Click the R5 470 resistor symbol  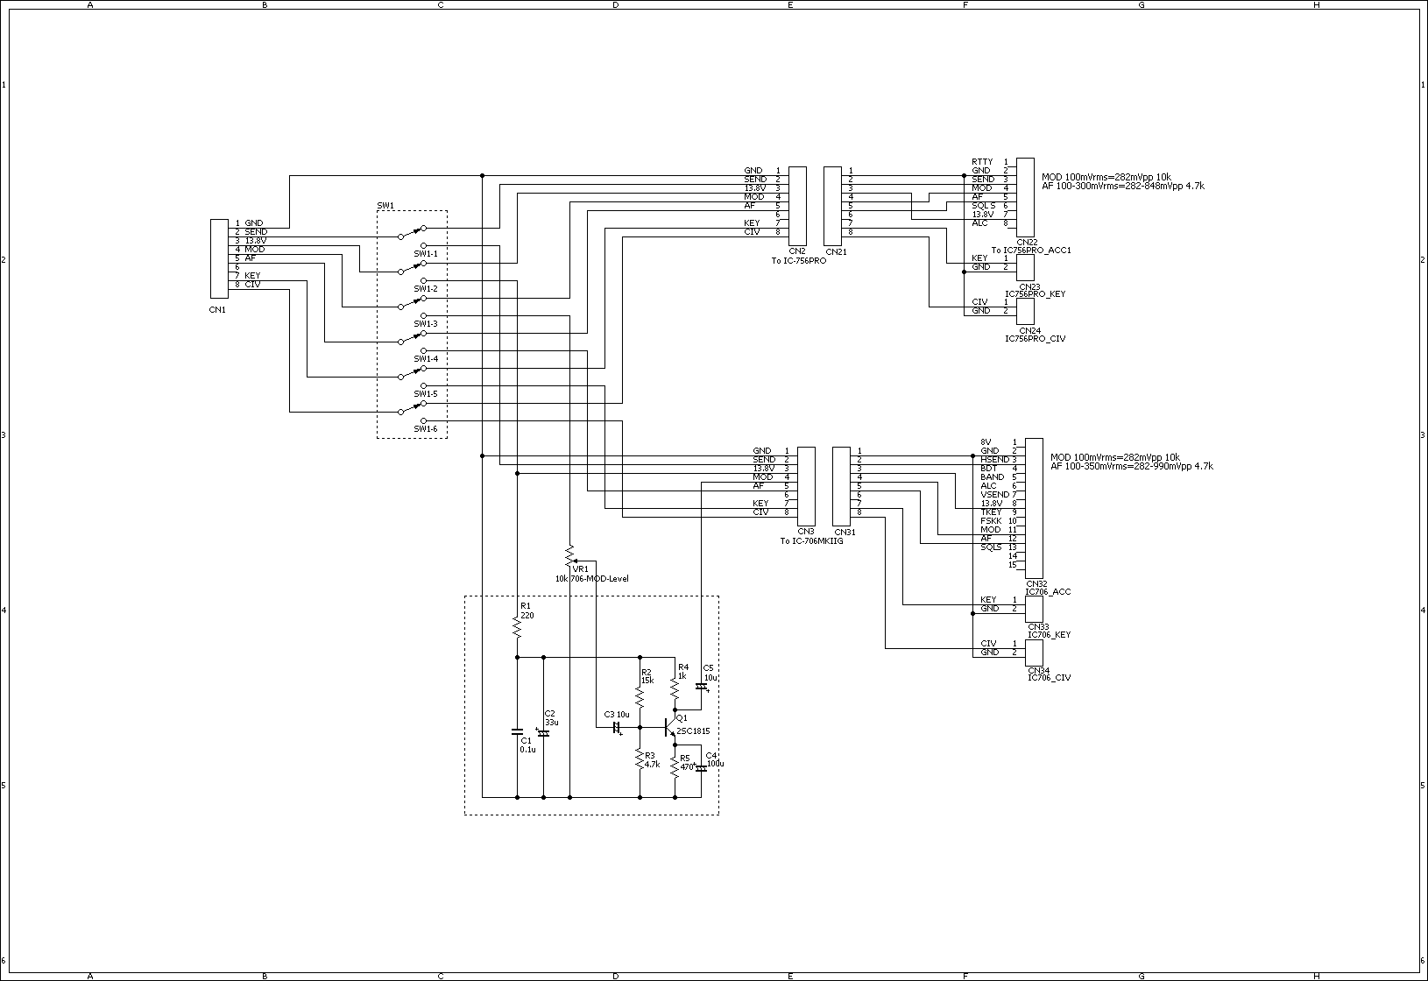(675, 767)
